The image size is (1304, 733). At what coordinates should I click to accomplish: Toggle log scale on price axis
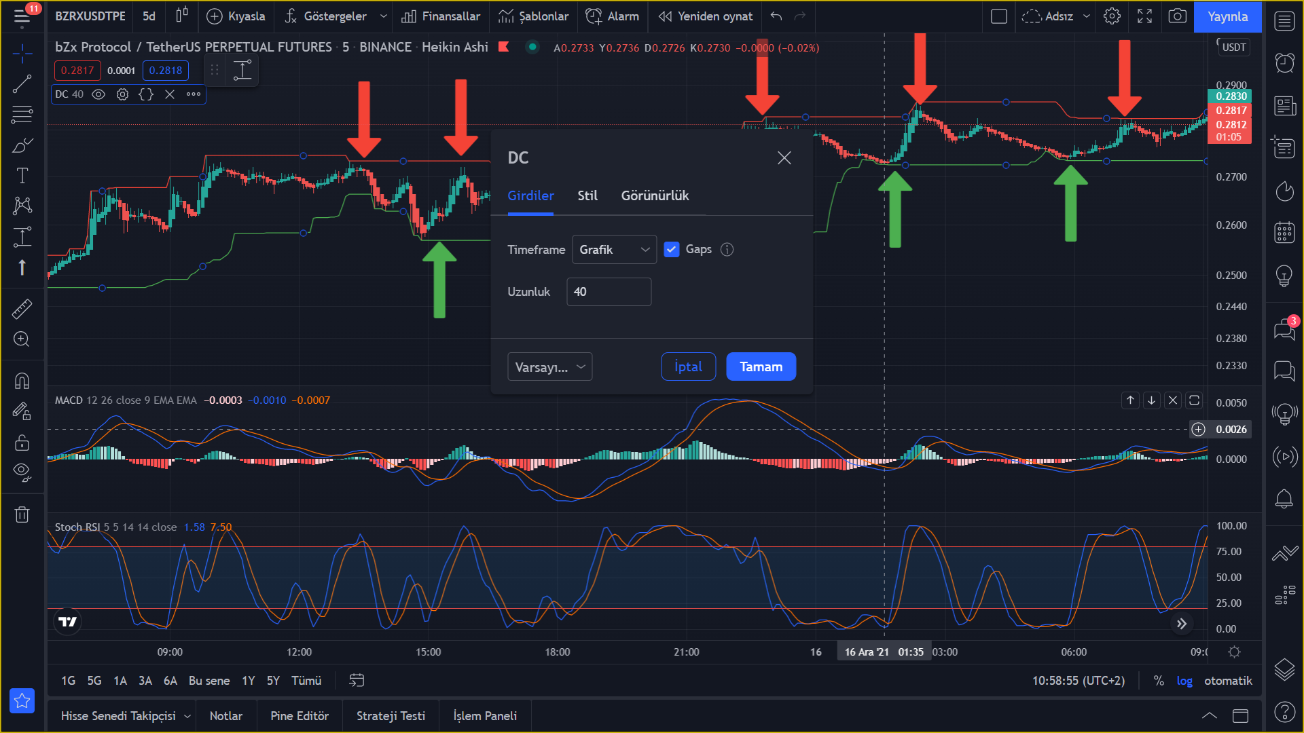tap(1184, 681)
